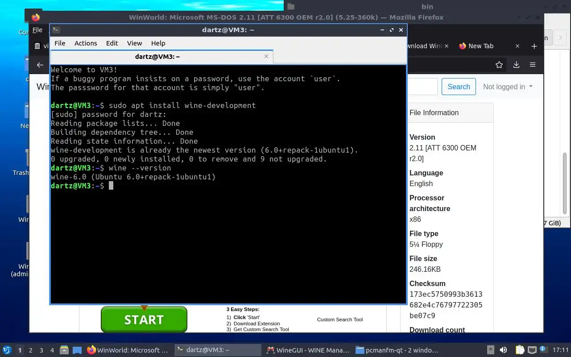This screenshot has width=571, height=357.
Task: Go back in Firefox with back arrow
Action: pos(40,65)
